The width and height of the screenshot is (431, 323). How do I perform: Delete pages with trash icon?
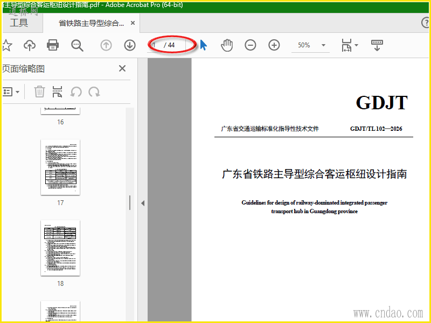[39, 92]
